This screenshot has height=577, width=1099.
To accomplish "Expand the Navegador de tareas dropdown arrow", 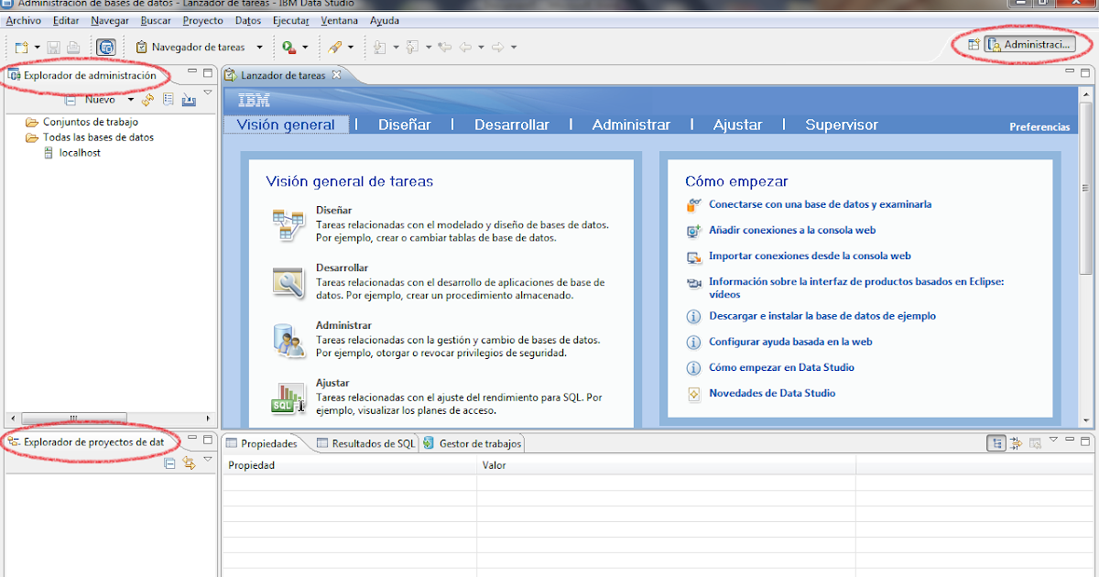I will tap(259, 47).
